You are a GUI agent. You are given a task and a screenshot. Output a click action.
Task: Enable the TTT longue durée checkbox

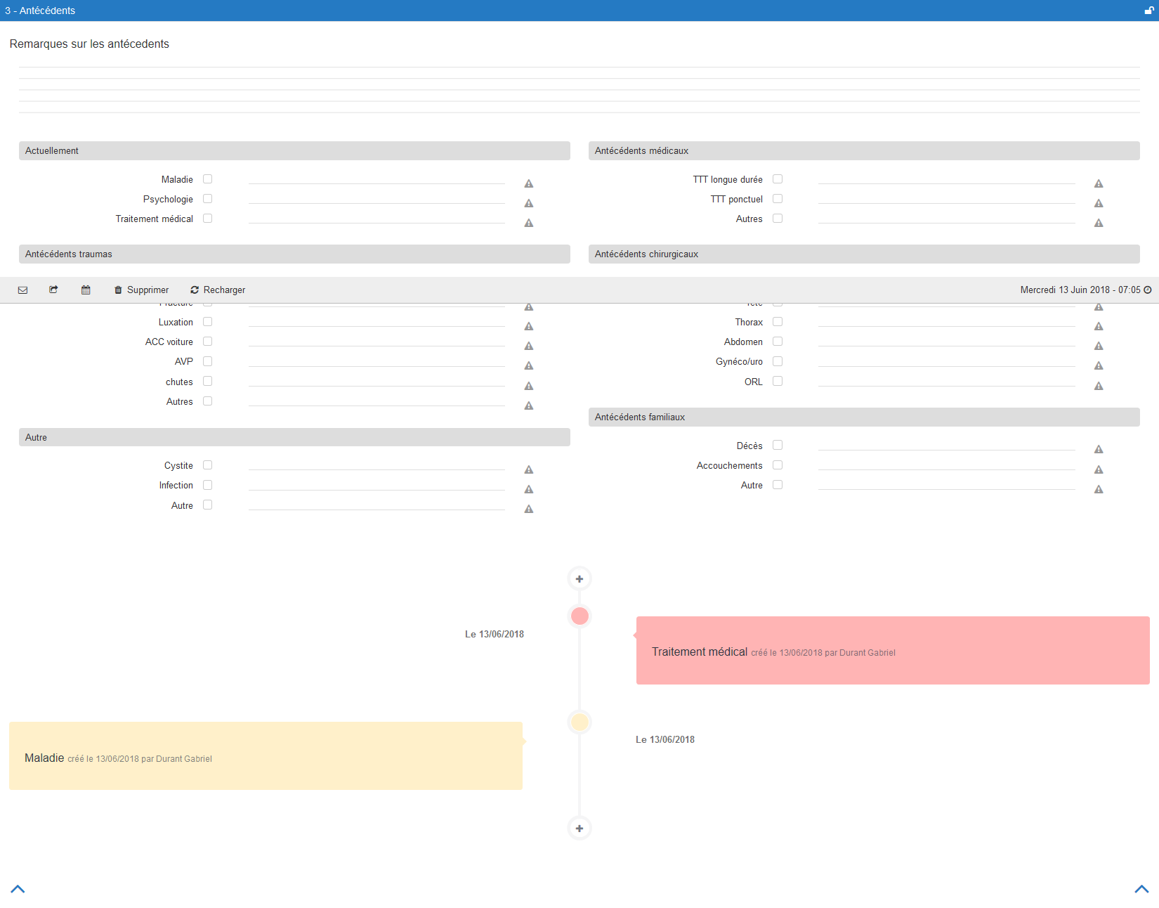coord(778,179)
